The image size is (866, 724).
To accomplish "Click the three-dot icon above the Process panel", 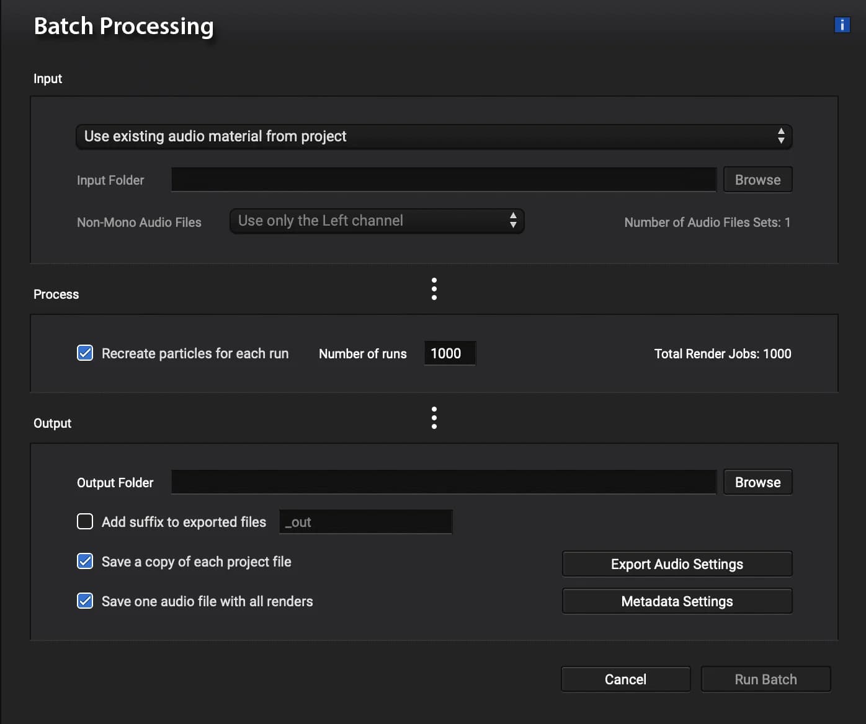I will (x=434, y=289).
